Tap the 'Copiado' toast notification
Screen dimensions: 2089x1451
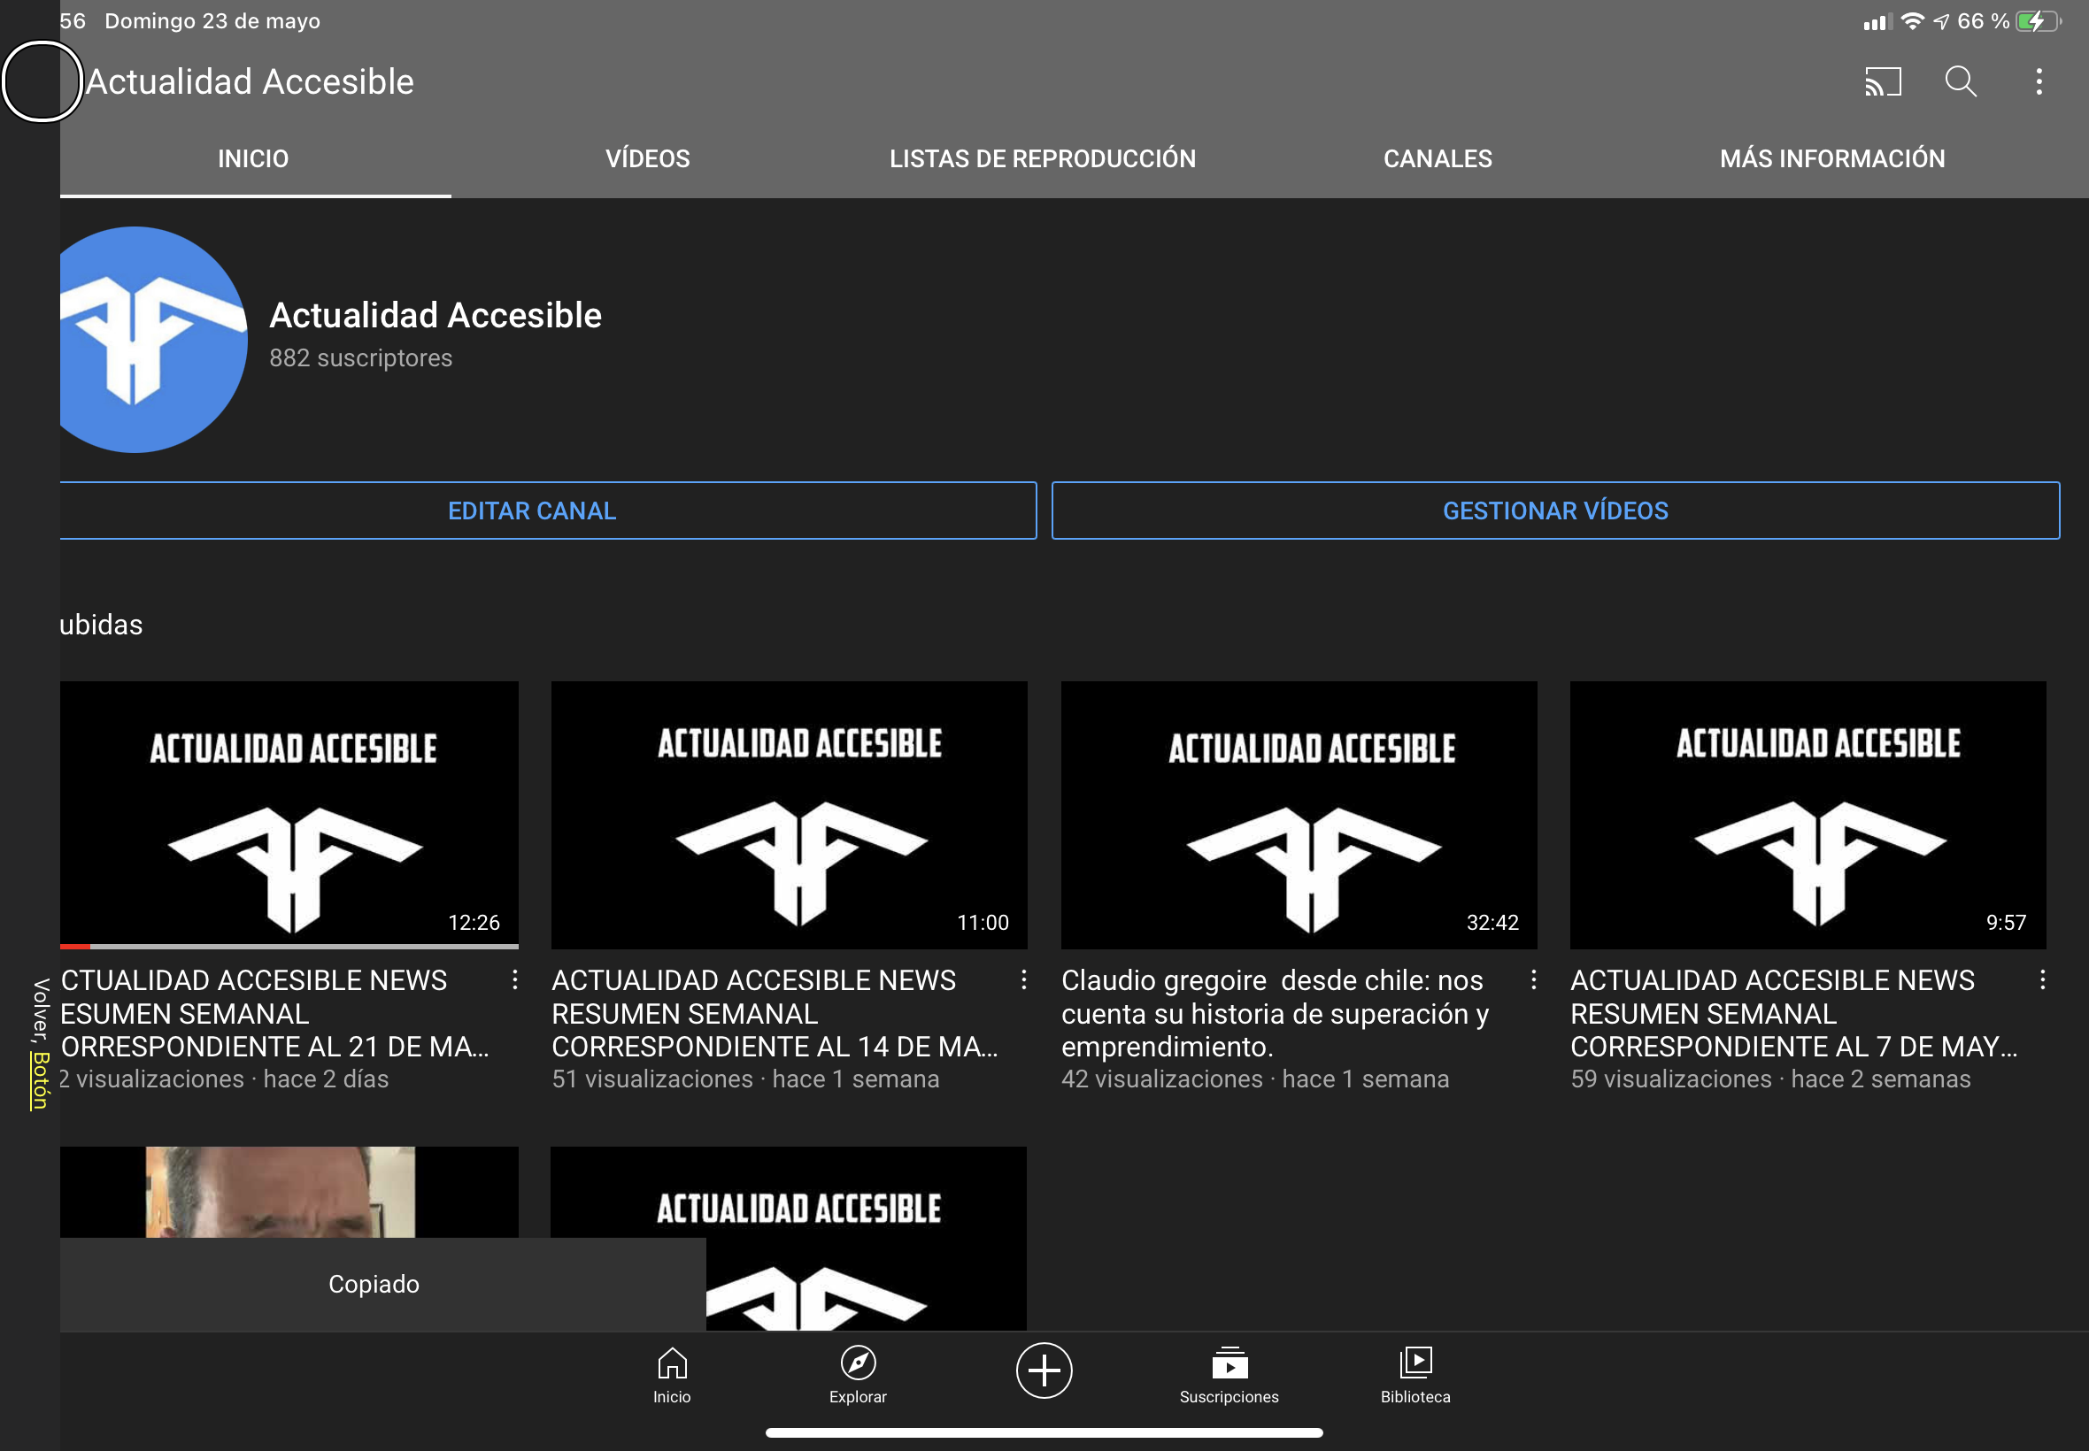pos(383,1284)
